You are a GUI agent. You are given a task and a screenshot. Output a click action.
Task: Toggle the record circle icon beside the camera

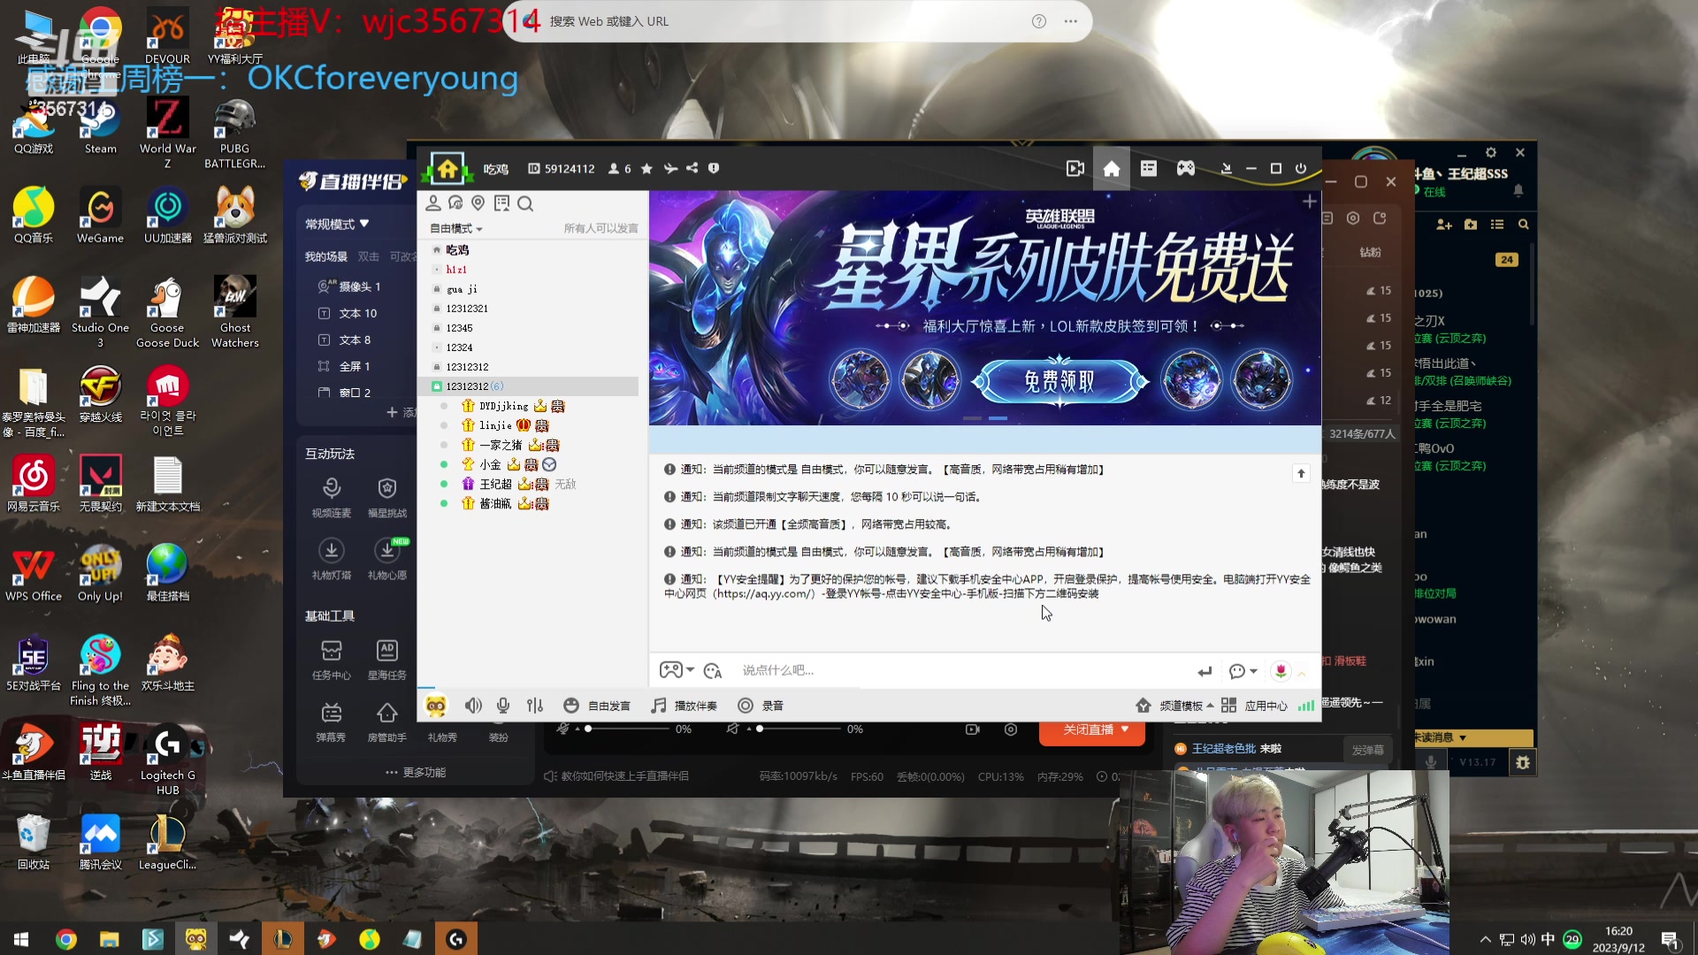1011,730
